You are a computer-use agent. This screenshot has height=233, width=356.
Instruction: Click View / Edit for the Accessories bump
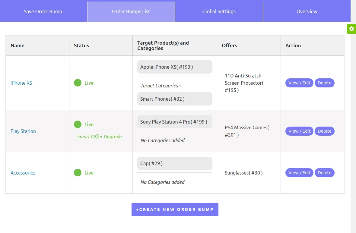coord(299,172)
